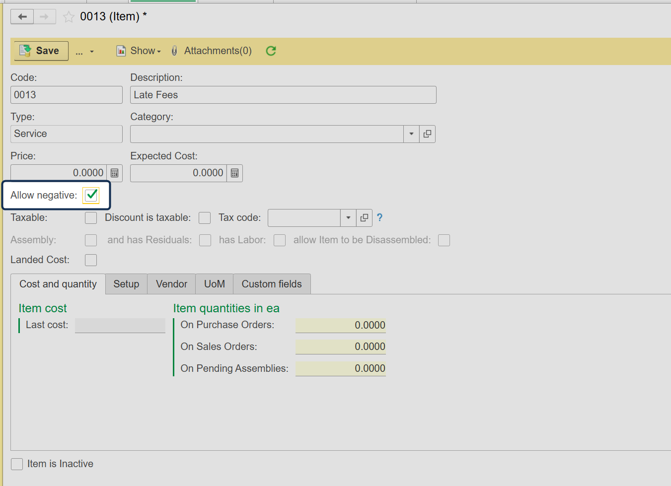671x486 pixels.
Task: Expand the Tax code dropdown arrow
Action: 348,218
